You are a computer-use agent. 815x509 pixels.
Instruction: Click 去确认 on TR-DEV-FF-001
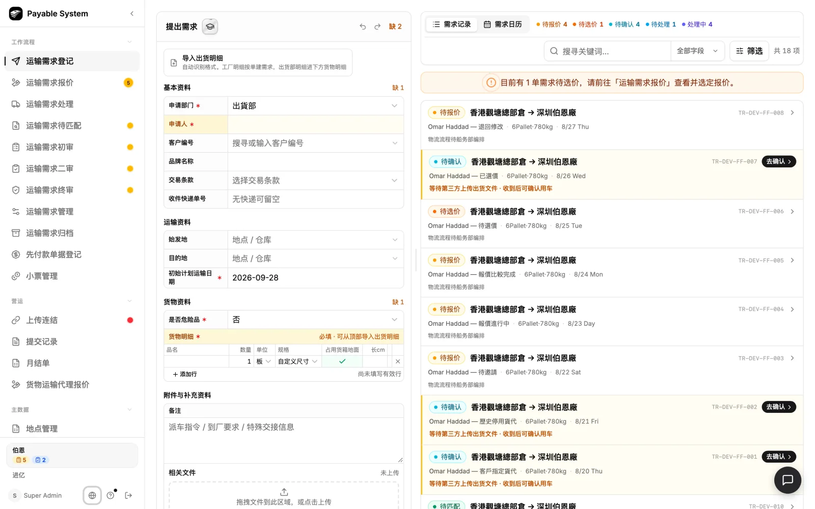click(x=779, y=457)
